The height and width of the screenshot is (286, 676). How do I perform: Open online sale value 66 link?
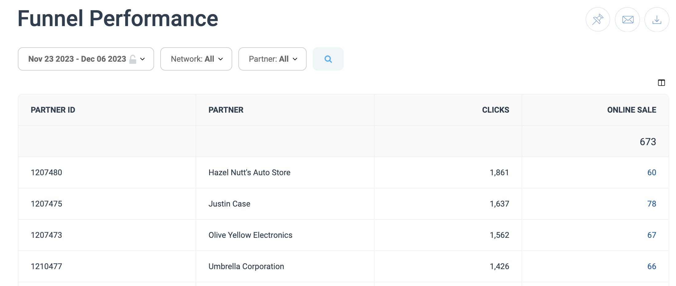point(652,266)
